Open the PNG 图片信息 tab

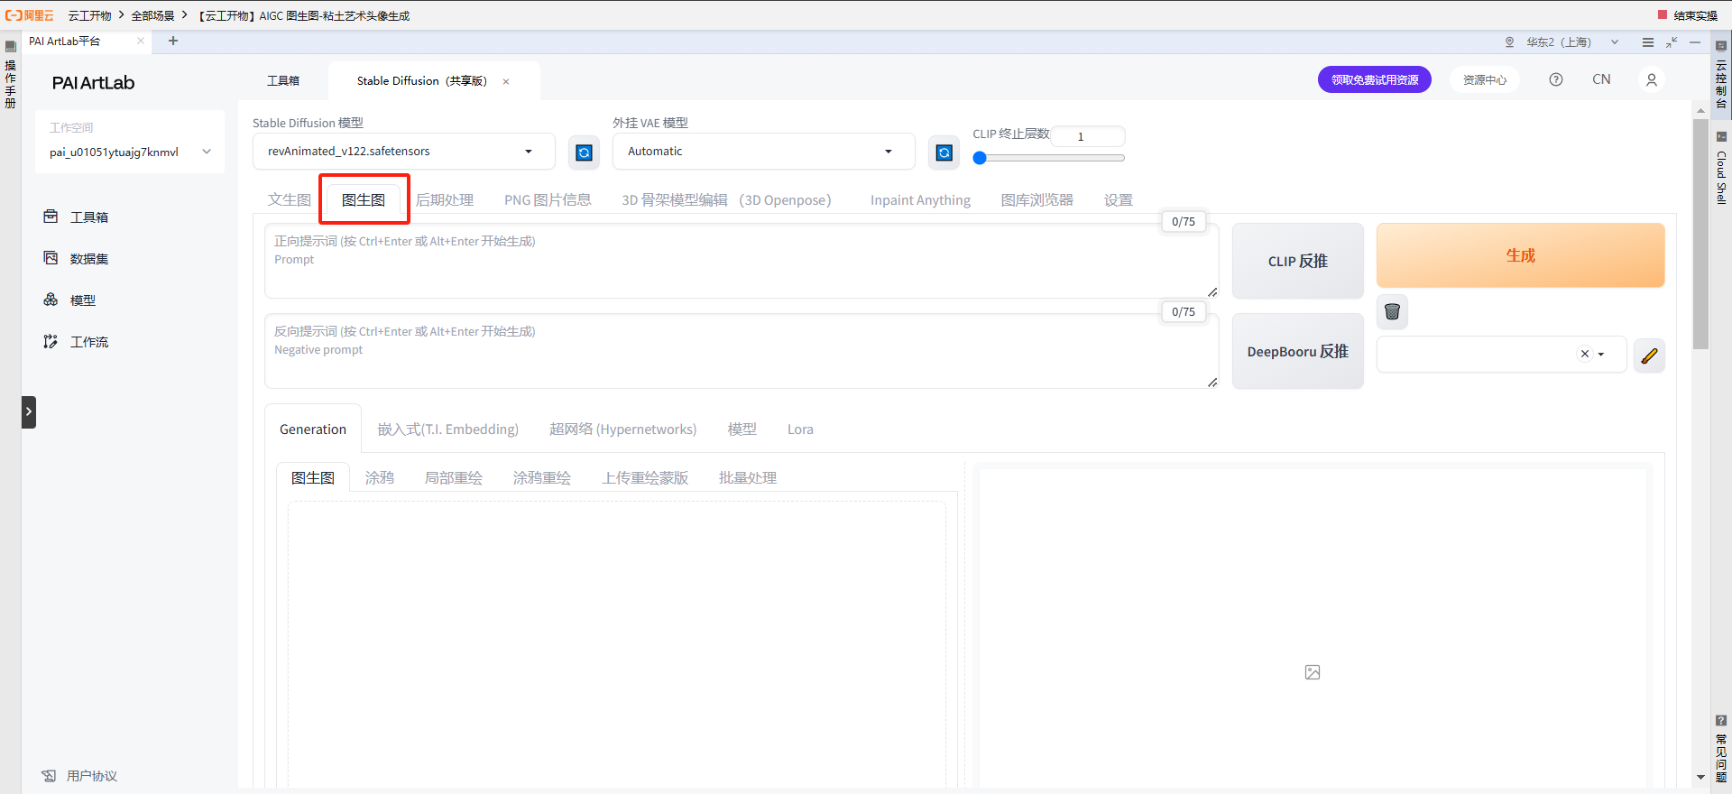click(x=548, y=200)
